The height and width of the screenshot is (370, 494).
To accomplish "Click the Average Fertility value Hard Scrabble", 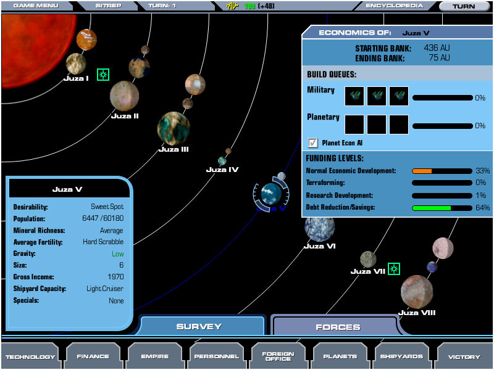I will pos(103,242).
